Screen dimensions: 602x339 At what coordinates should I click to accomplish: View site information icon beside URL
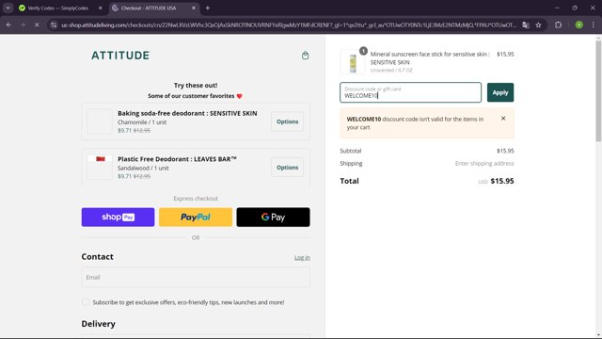[54, 25]
